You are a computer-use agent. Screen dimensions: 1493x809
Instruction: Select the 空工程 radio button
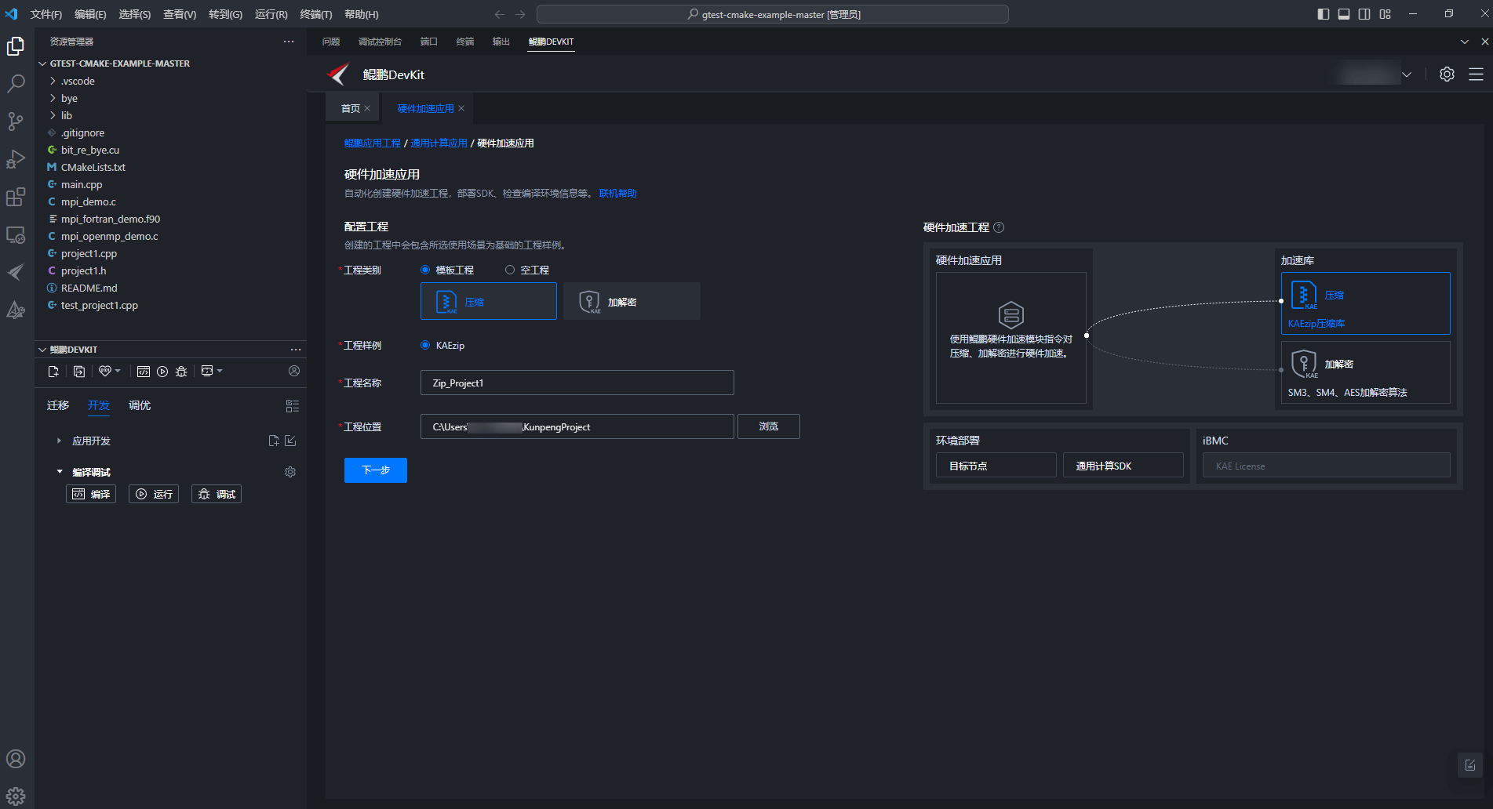(x=510, y=270)
